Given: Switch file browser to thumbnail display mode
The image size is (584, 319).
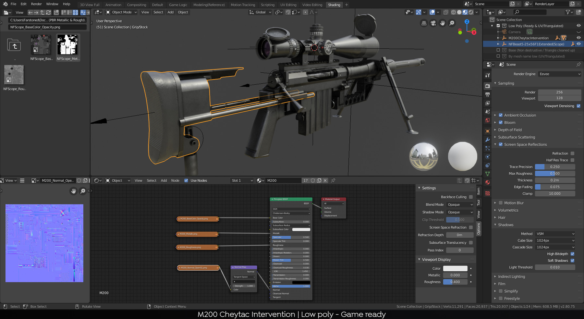Looking at the screenshot, I should (75, 12).
